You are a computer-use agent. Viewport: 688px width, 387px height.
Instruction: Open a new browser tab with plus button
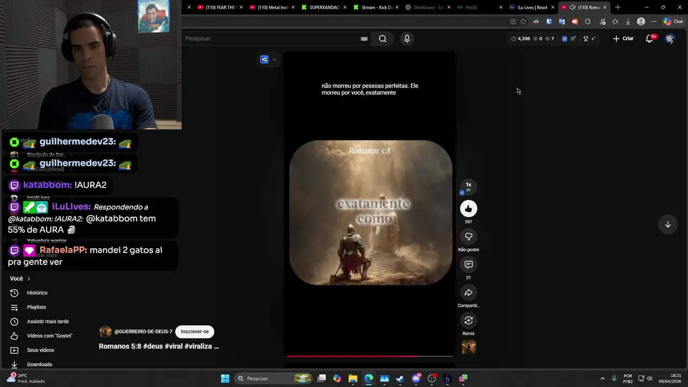point(618,8)
